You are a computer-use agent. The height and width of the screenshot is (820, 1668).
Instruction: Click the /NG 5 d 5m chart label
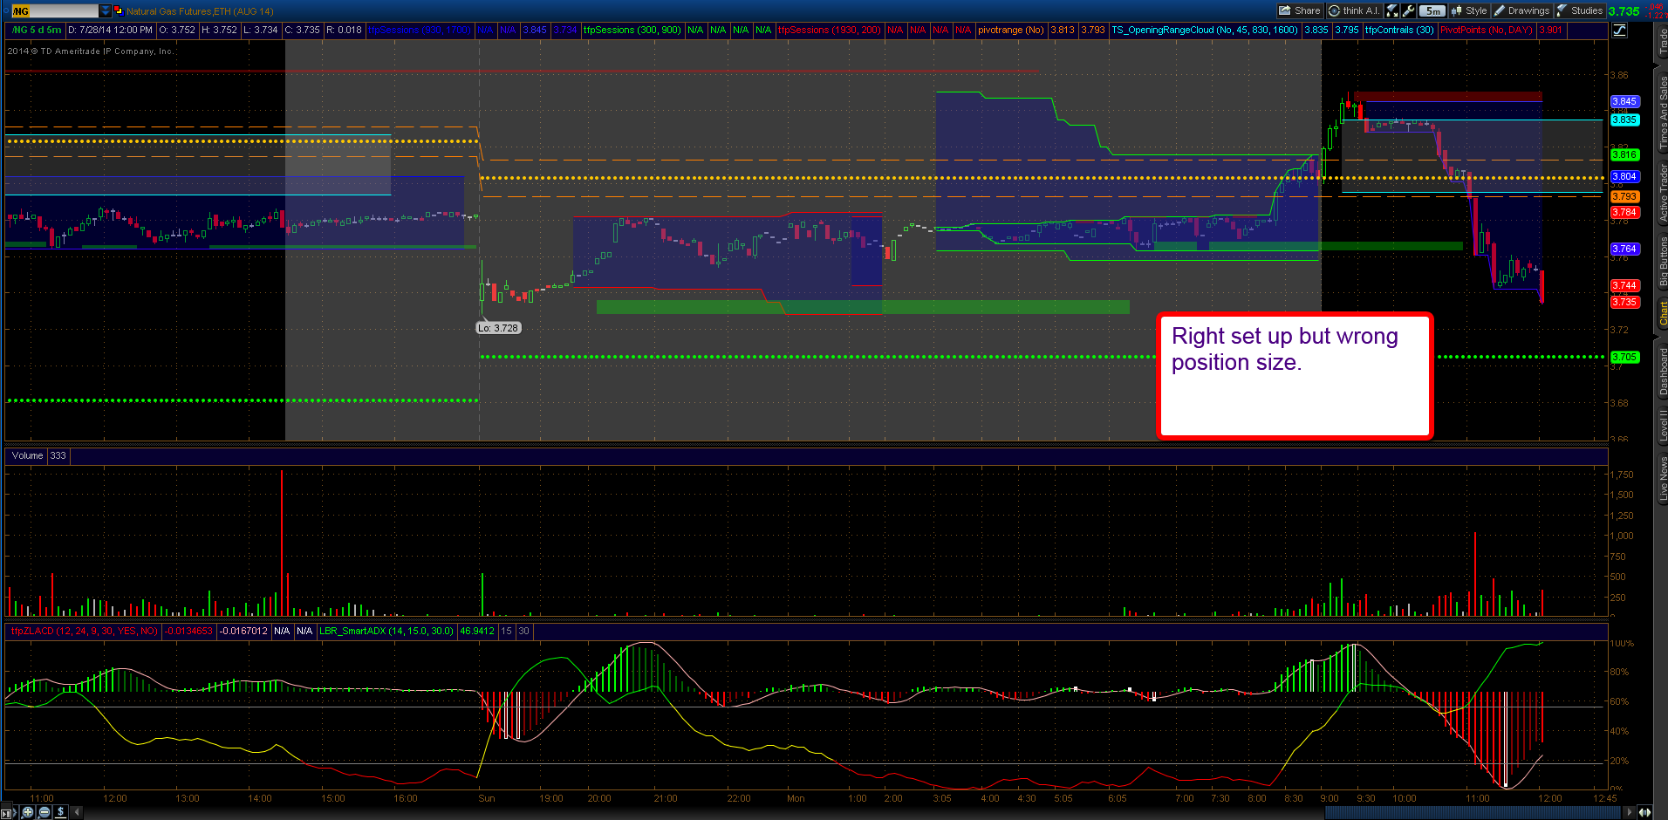(x=36, y=31)
